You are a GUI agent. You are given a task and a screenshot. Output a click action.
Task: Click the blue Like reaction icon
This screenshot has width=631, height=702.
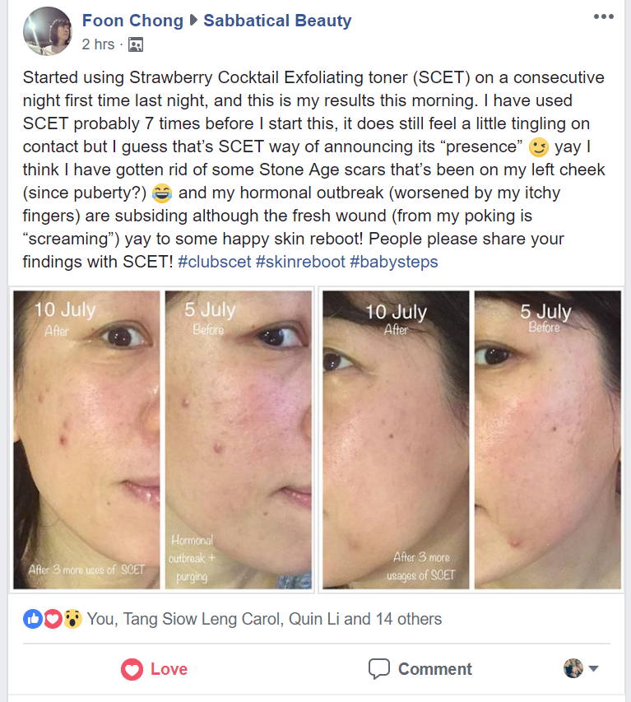tap(32, 619)
